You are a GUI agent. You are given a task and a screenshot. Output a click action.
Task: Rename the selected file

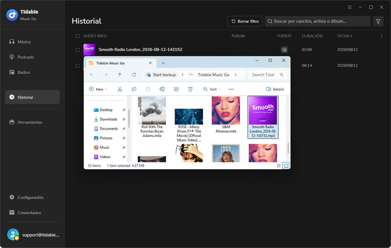[162, 89]
